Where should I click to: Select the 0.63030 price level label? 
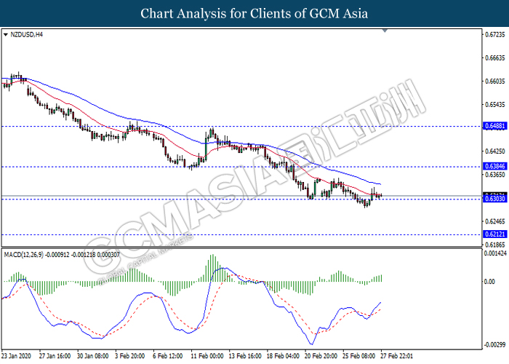click(495, 199)
